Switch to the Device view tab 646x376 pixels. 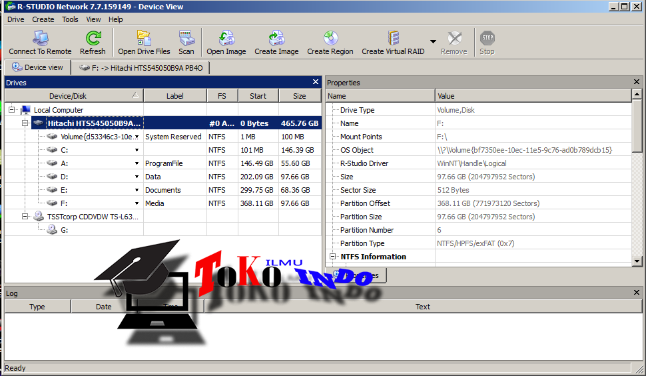point(37,67)
